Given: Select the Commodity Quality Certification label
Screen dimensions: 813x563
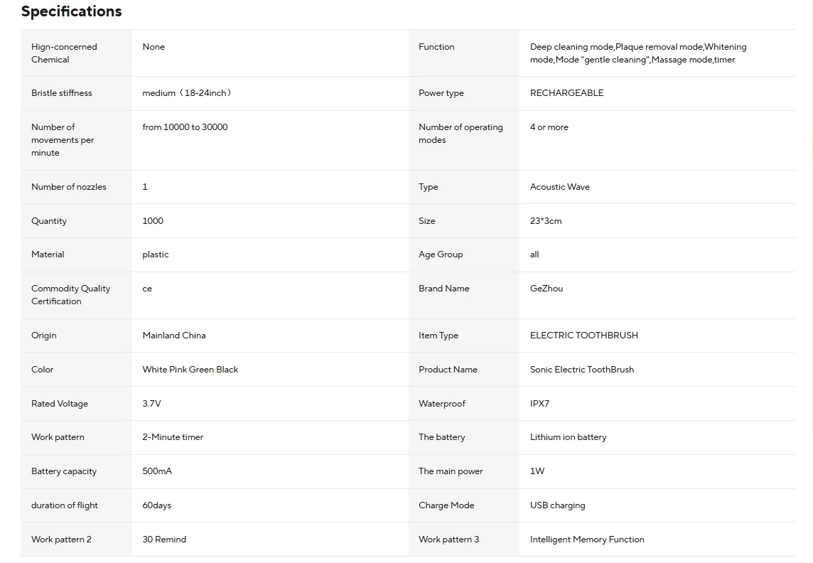Looking at the screenshot, I should click(70, 295).
